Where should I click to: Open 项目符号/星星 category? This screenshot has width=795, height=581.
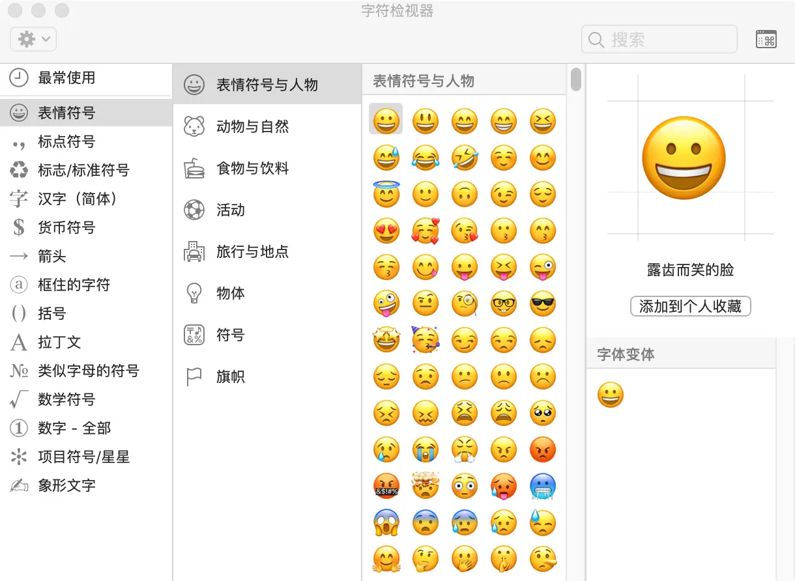[x=86, y=457]
